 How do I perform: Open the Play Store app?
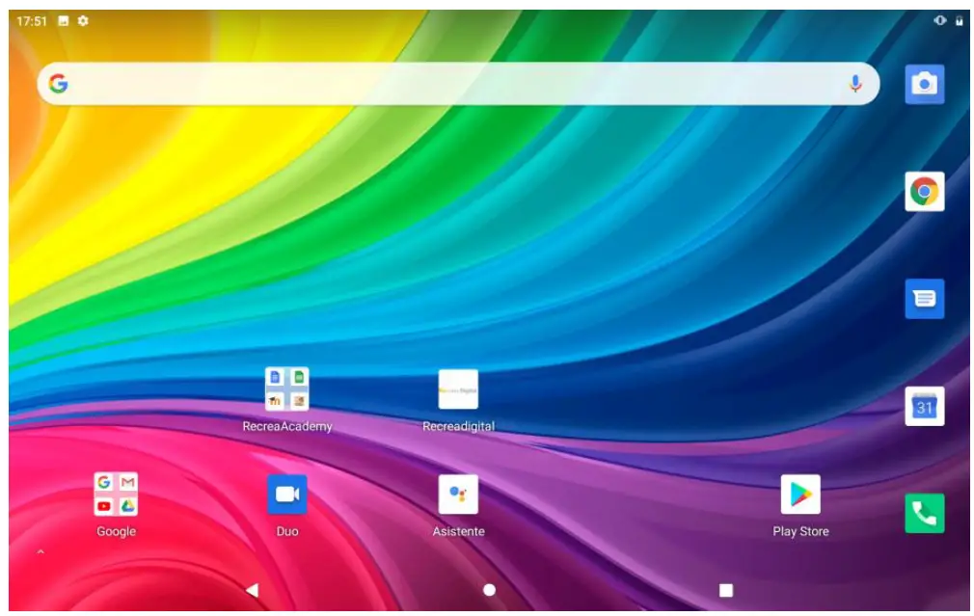[800, 495]
